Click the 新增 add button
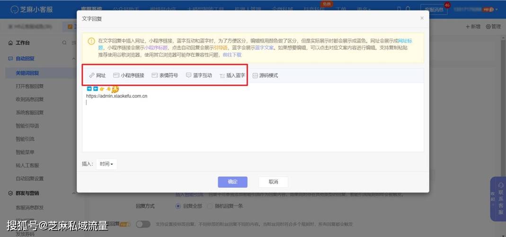The image size is (506, 237). coord(473,27)
